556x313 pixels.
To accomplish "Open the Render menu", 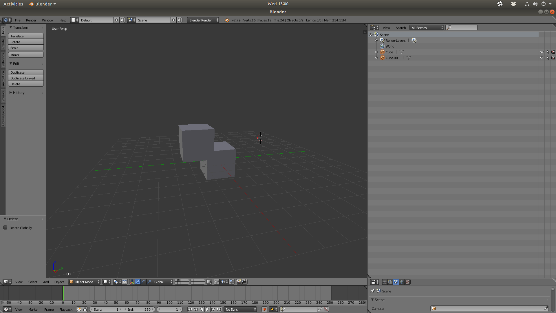I will pyautogui.click(x=31, y=20).
